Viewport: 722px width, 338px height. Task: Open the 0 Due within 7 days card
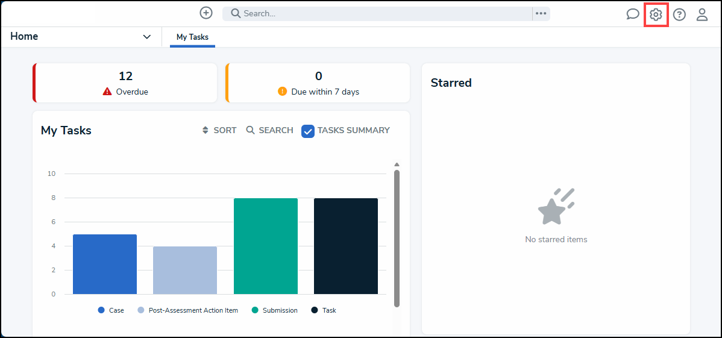pyautogui.click(x=318, y=83)
